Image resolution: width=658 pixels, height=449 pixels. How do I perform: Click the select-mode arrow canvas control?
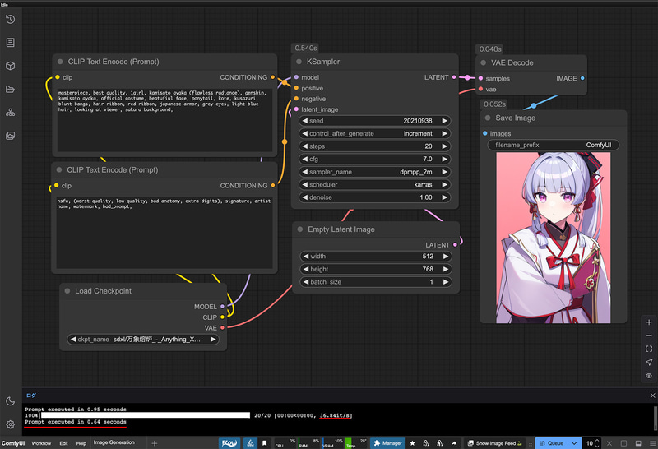(x=649, y=362)
